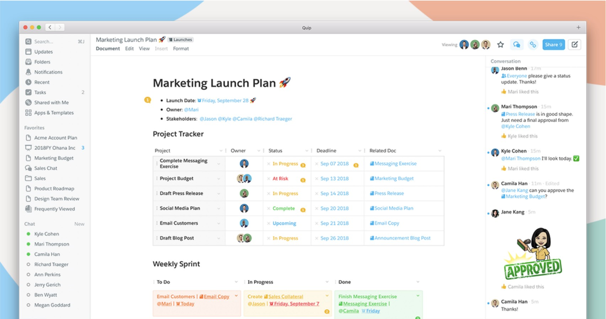Open the Insert menu

tap(161, 48)
